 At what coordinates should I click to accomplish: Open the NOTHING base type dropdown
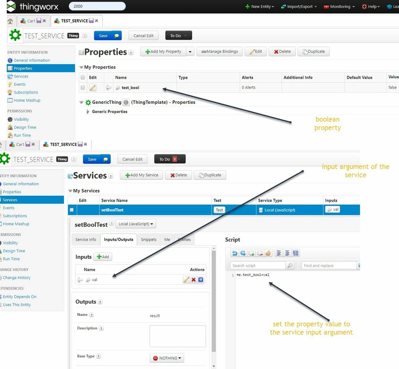pos(167,358)
